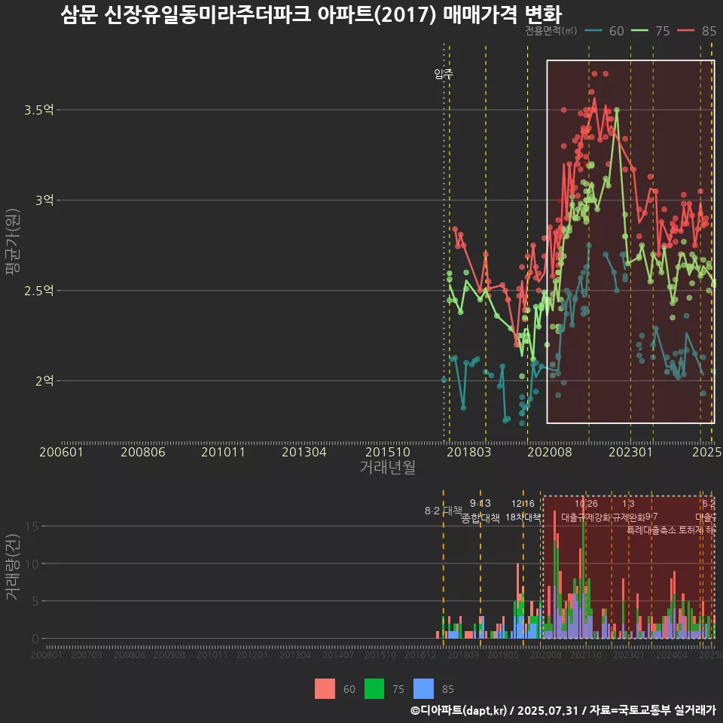The width and height of the screenshot is (723, 723).
Task: Click the 거래년월 axis title
Action: pyautogui.click(x=388, y=467)
